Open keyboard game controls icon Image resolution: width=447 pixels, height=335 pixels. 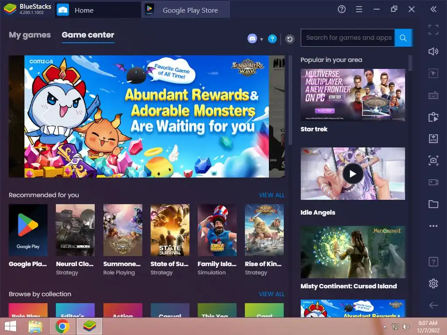point(433,95)
